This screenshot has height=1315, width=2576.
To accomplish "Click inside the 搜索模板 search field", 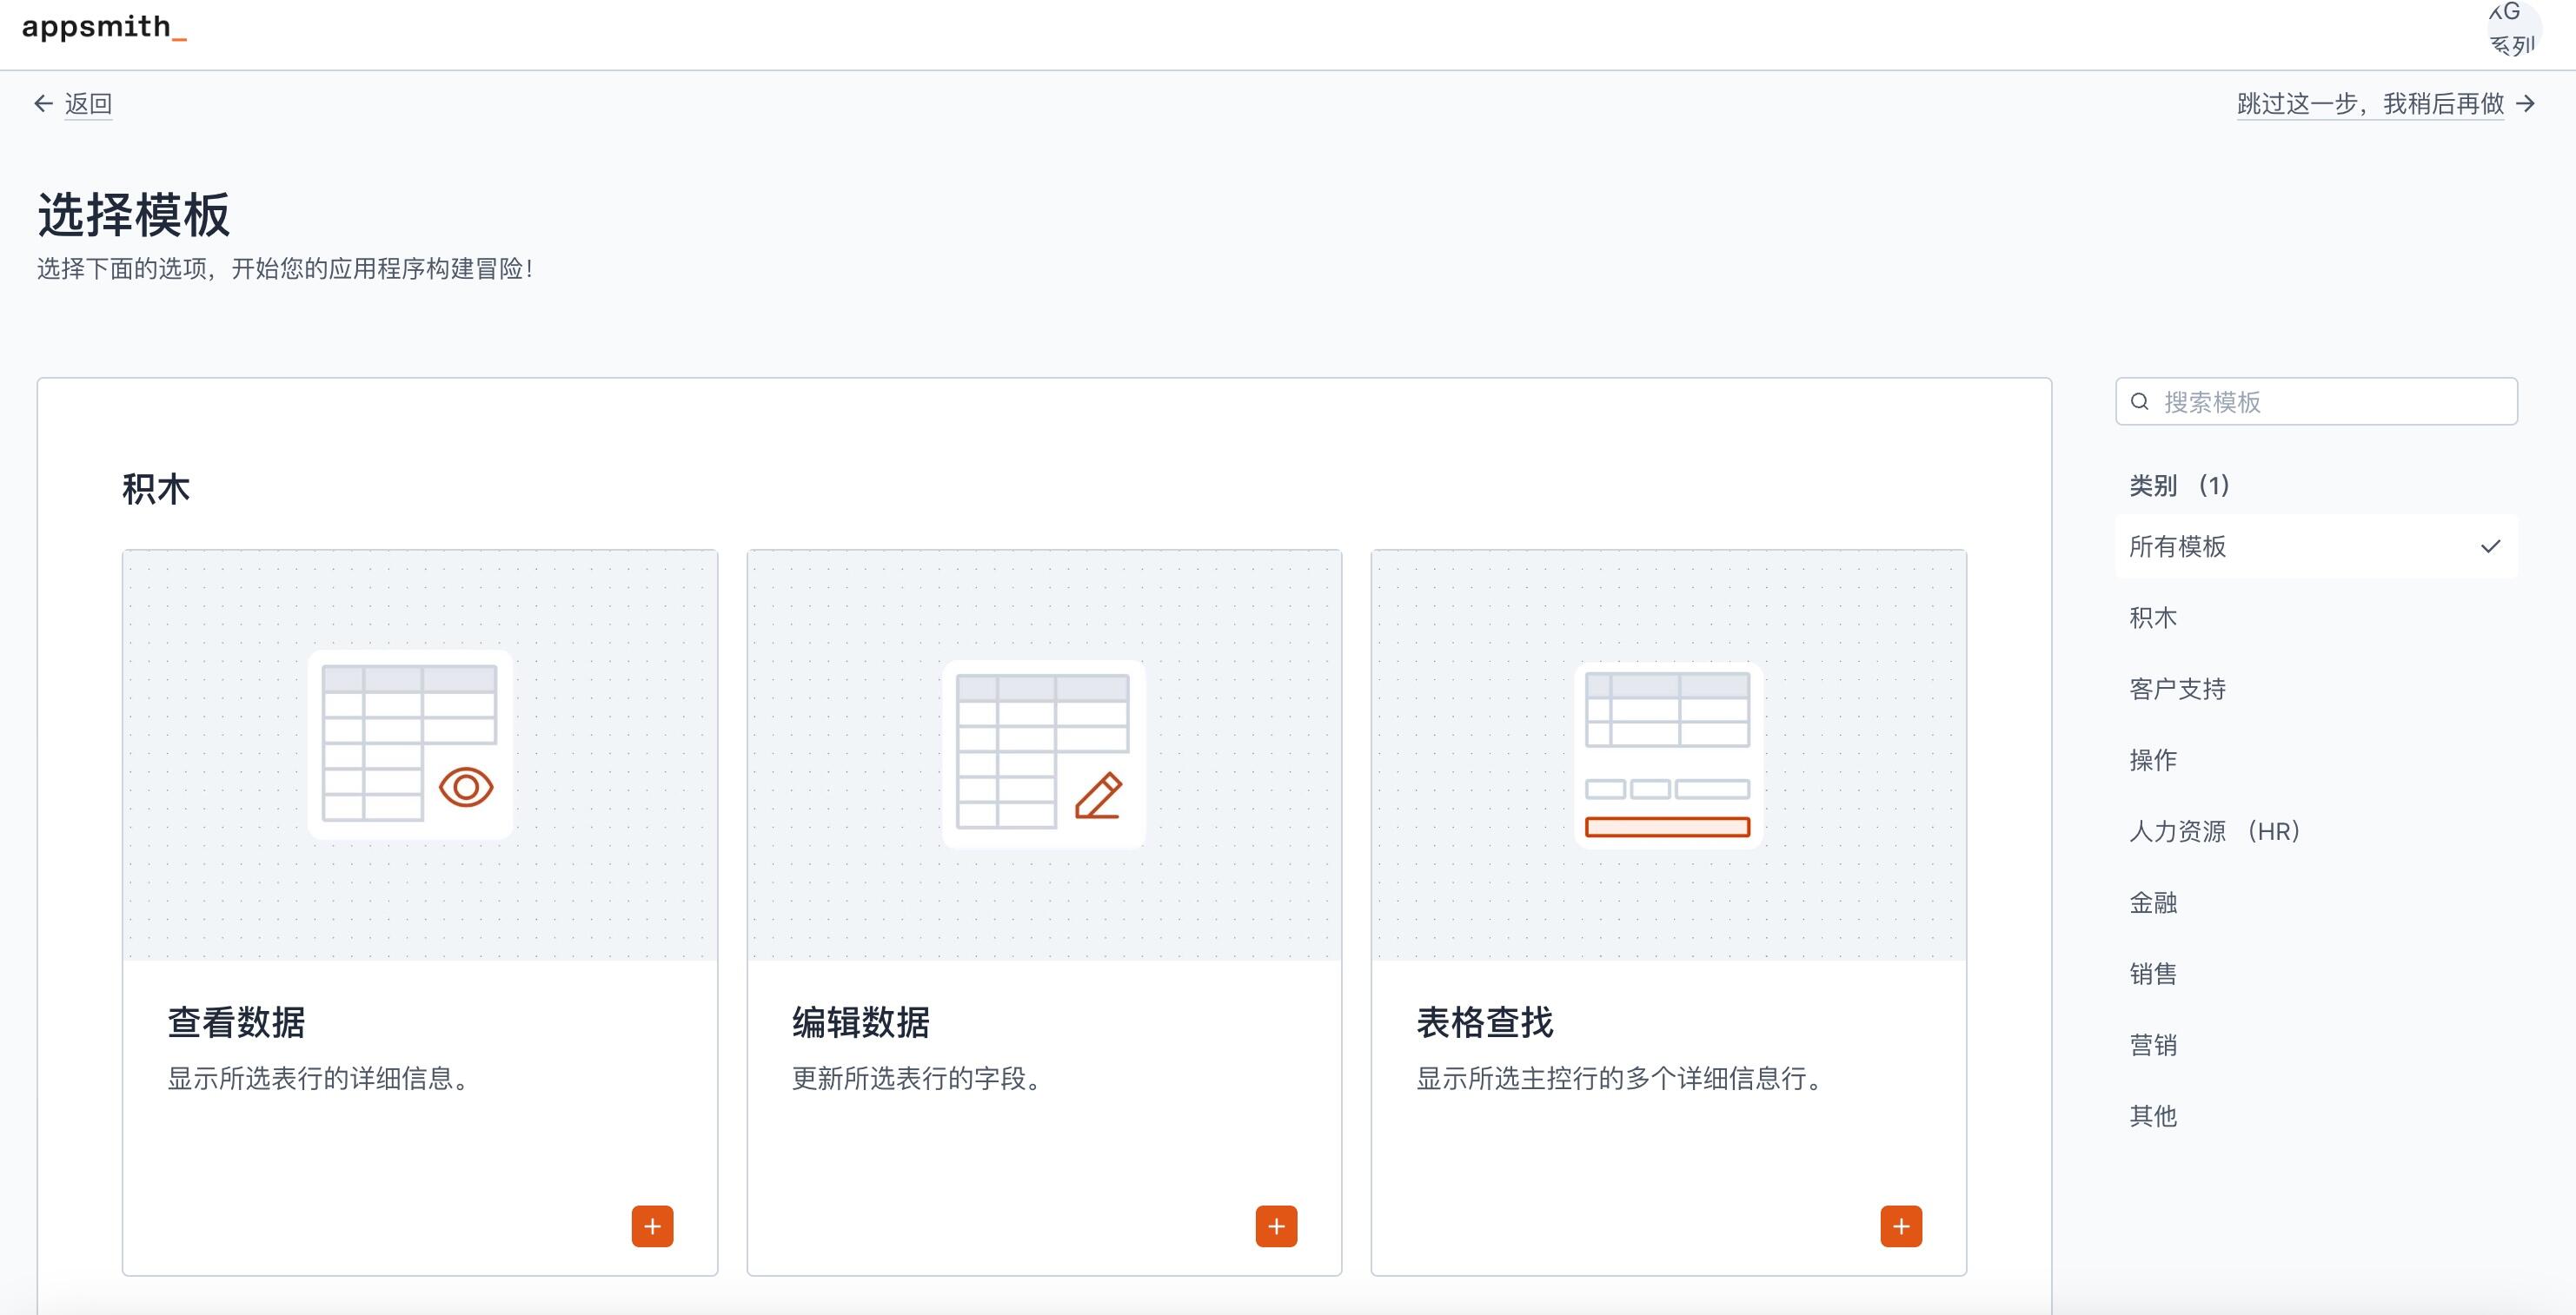I will pos(2300,401).
